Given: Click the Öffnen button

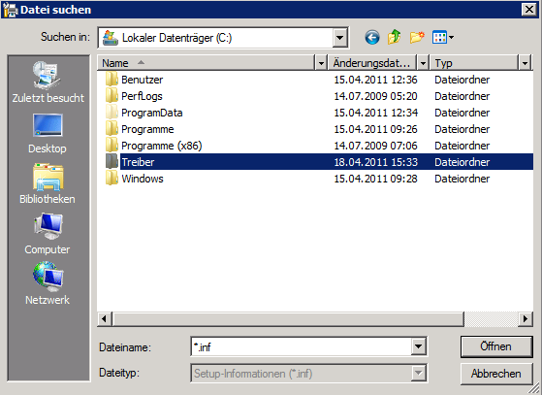Looking at the screenshot, I should pos(496,346).
